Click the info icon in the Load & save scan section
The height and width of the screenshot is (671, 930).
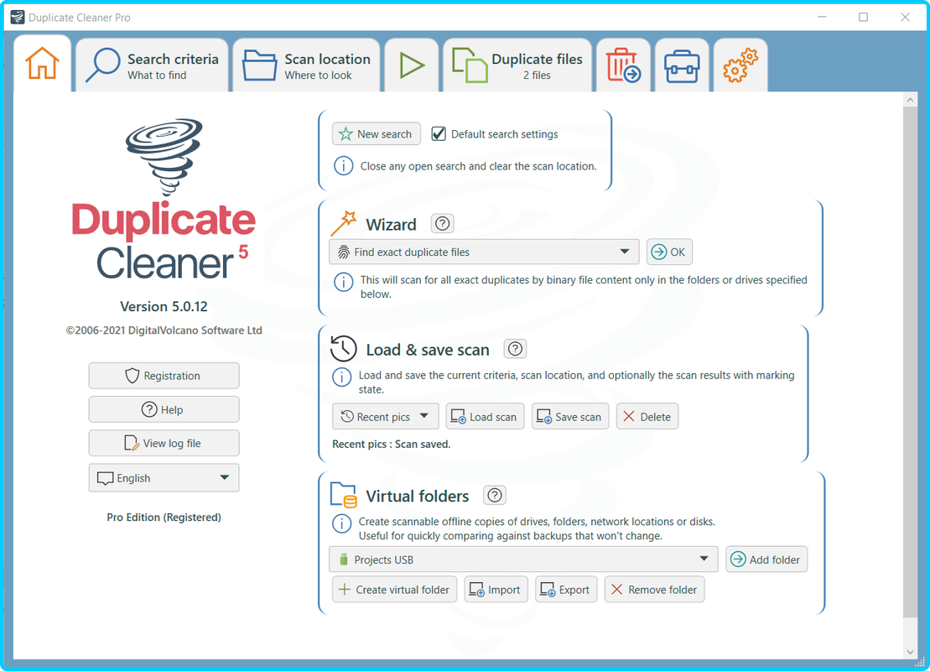[341, 377]
